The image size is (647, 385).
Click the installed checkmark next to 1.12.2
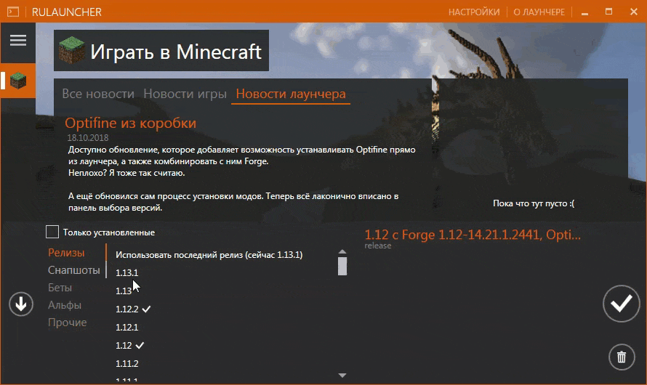(x=146, y=309)
